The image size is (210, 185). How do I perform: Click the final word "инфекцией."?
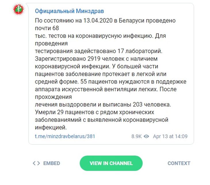[51, 126]
